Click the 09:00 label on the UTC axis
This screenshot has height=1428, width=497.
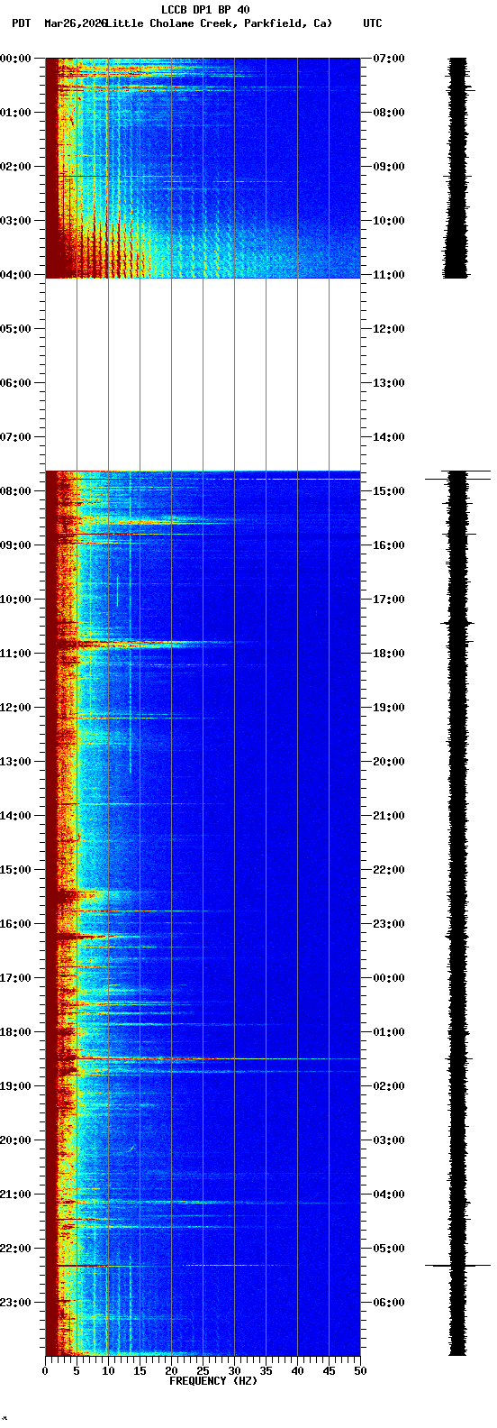click(389, 167)
